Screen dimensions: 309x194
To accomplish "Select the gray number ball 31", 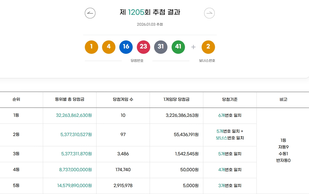I will tap(161, 47).
